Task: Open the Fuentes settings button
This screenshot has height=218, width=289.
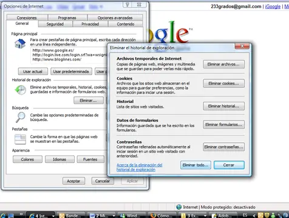Action: click(x=90, y=159)
